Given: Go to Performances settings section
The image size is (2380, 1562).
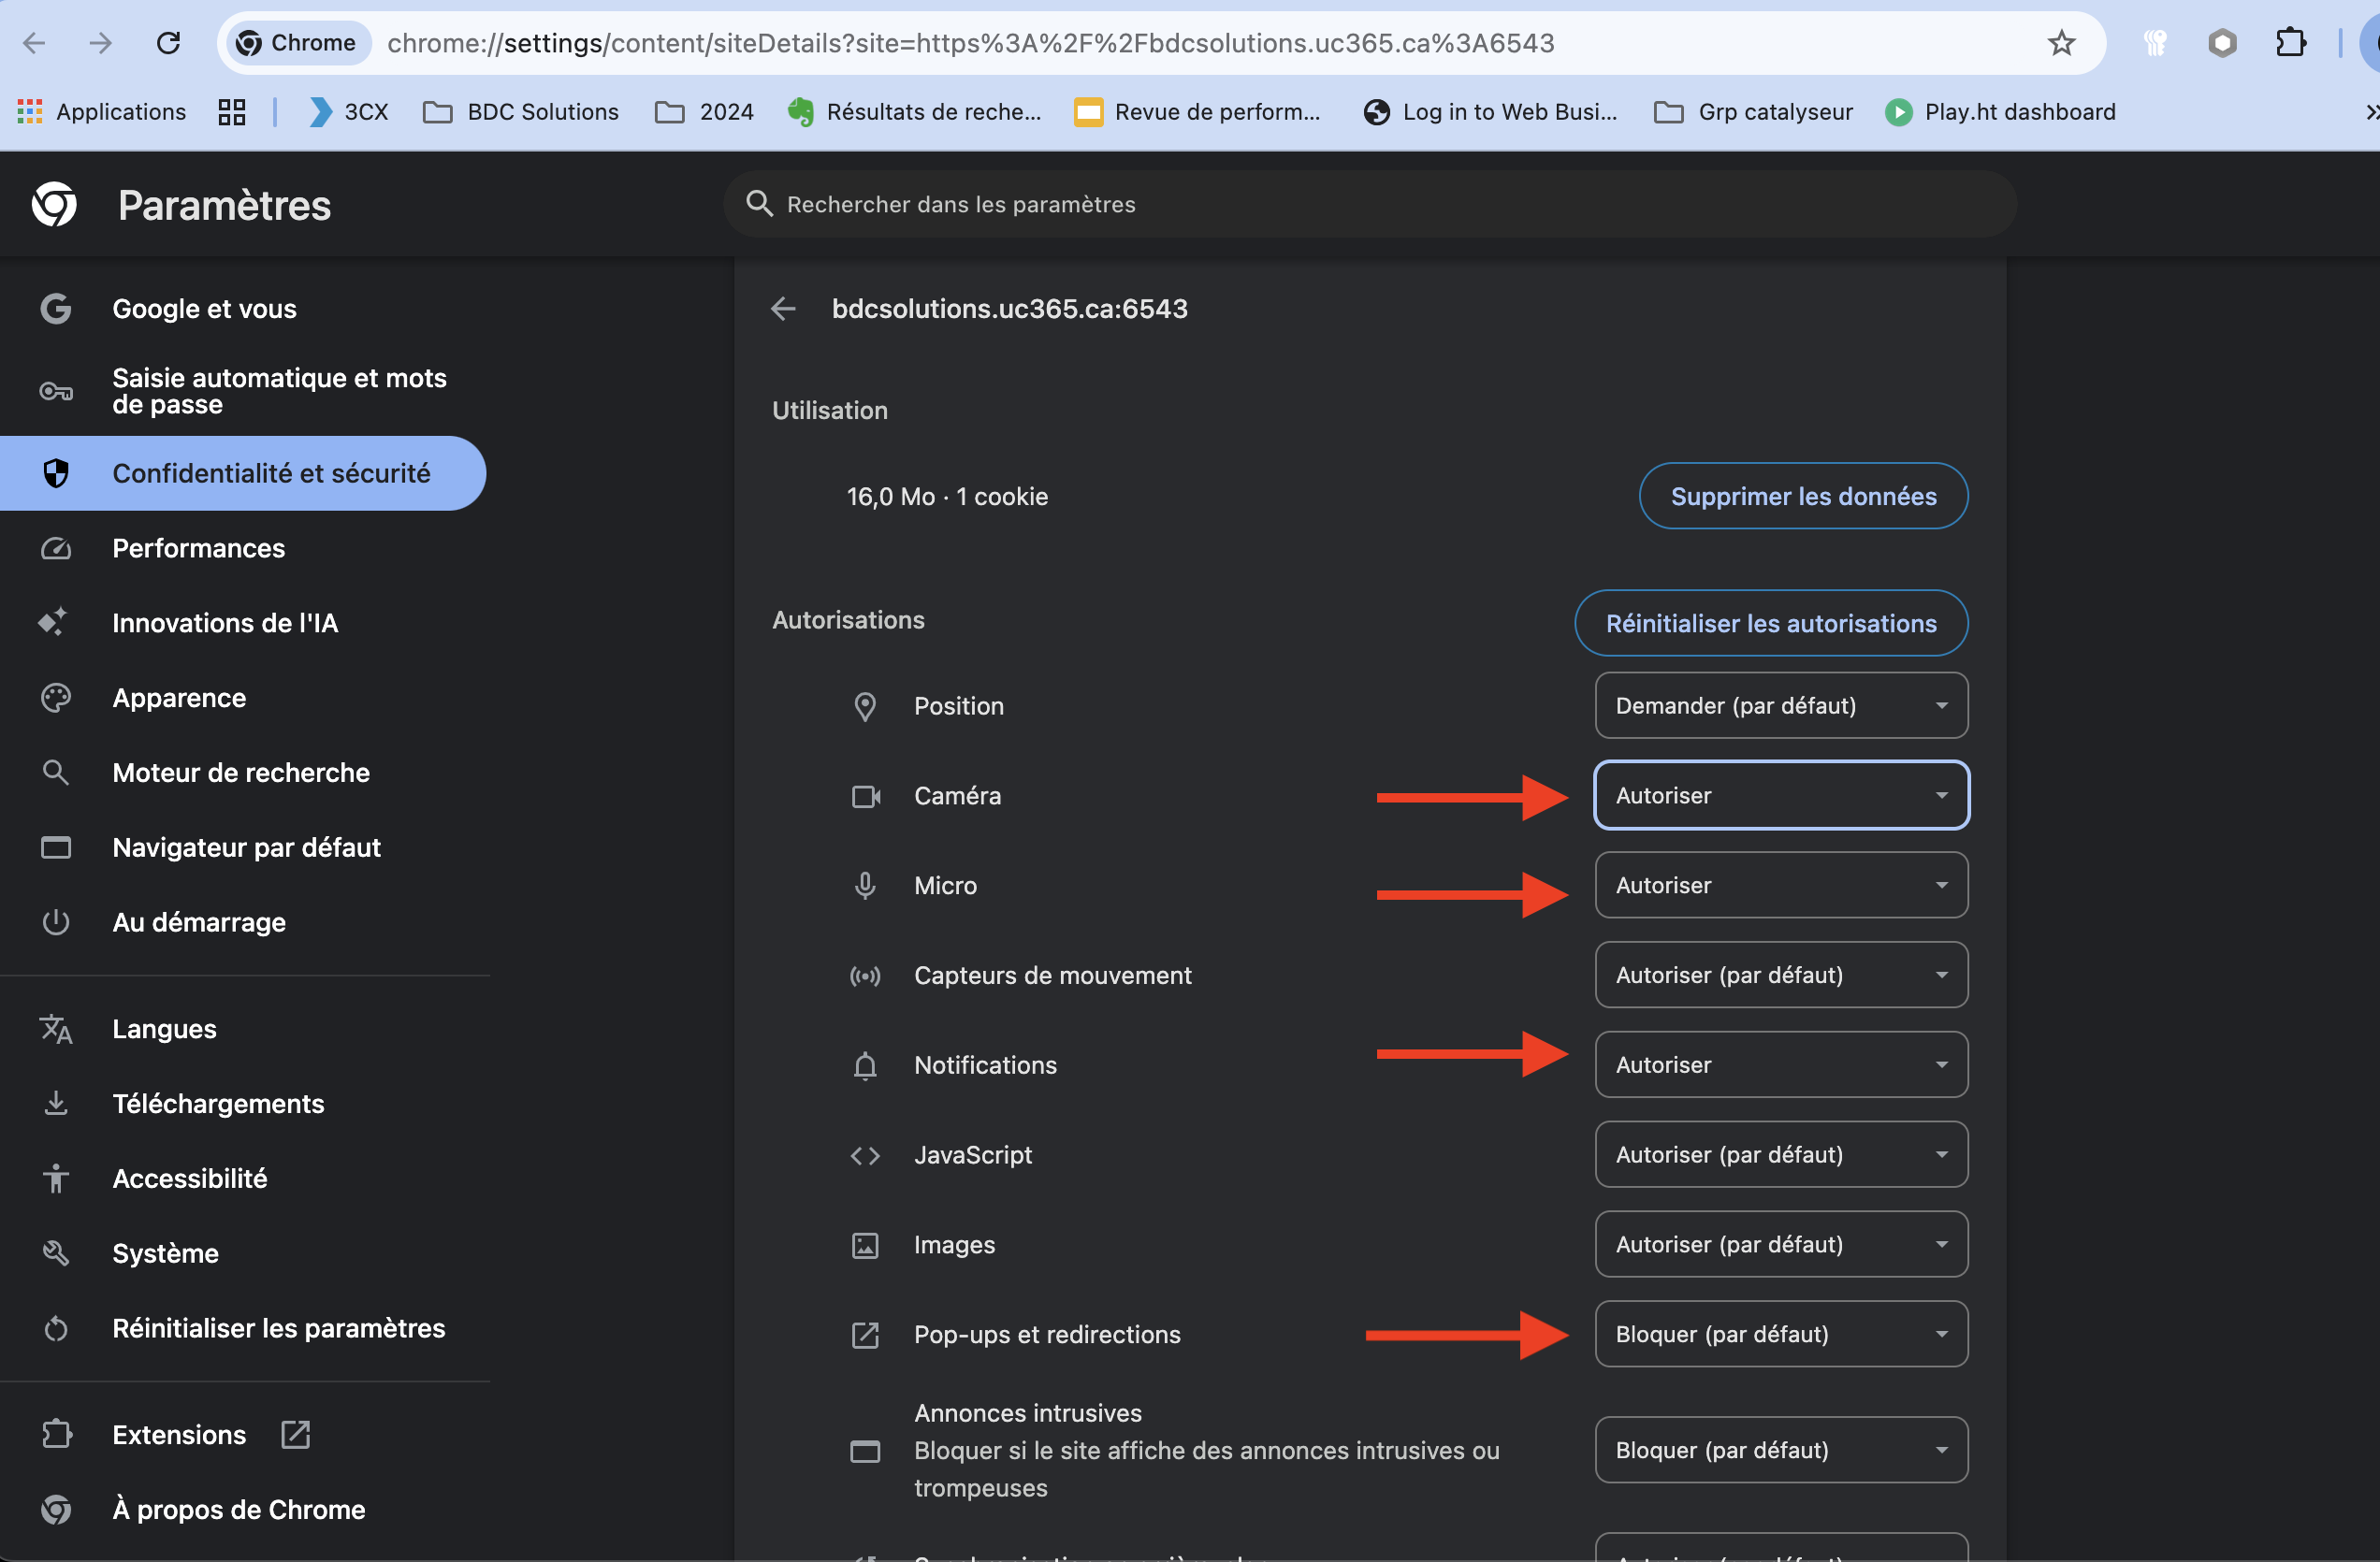Looking at the screenshot, I should tap(198, 548).
